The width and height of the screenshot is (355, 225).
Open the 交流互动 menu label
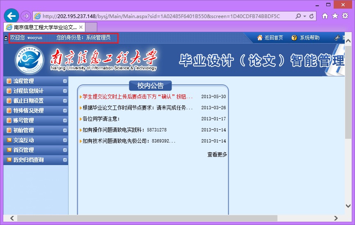click(23, 140)
